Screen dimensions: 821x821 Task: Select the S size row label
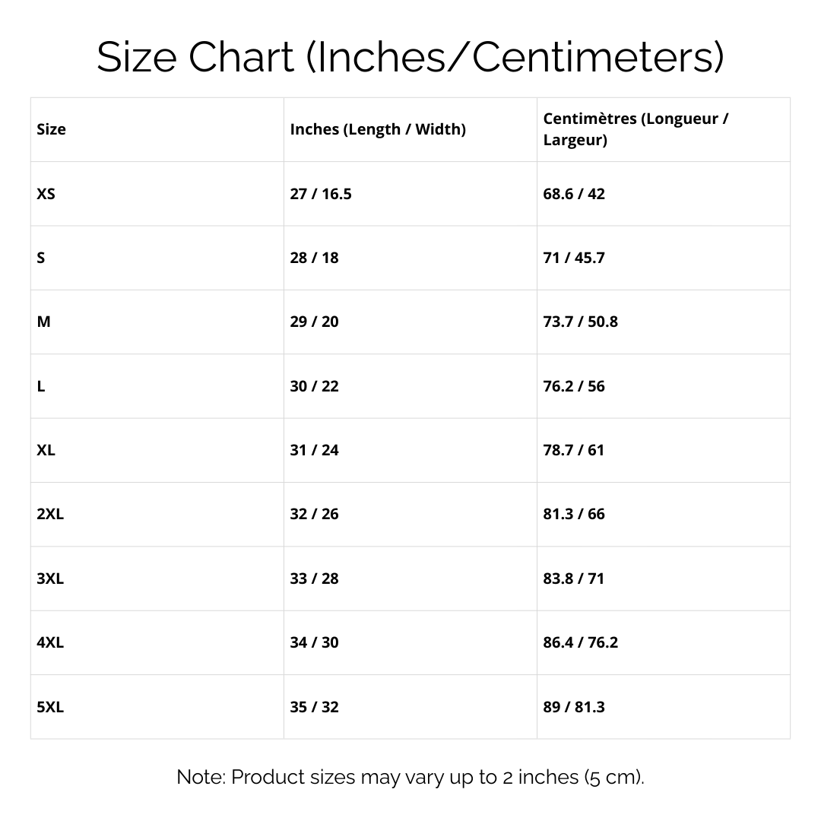(x=41, y=258)
